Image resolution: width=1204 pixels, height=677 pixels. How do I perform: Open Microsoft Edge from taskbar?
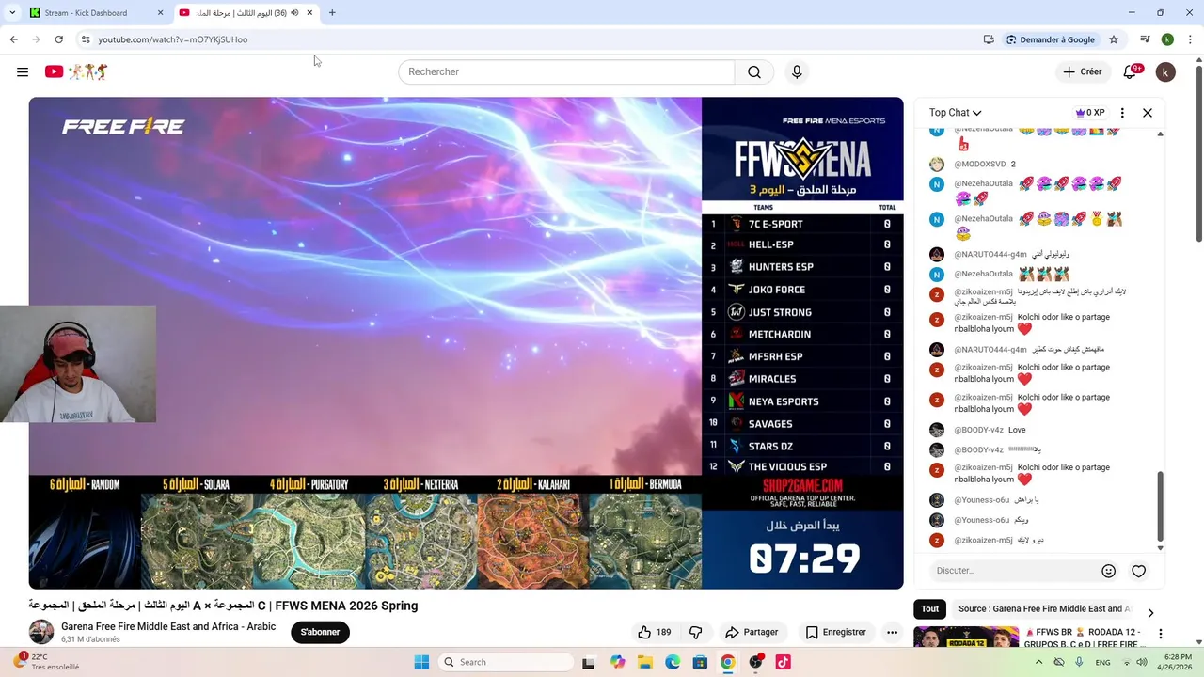click(673, 662)
